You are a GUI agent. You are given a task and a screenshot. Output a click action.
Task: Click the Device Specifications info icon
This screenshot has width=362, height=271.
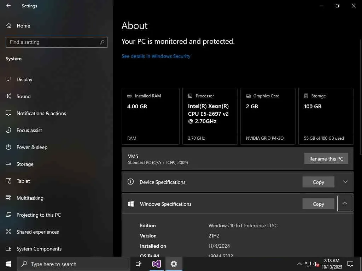[x=131, y=182]
